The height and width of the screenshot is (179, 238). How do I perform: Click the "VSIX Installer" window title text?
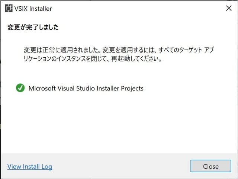coord(34,8)
